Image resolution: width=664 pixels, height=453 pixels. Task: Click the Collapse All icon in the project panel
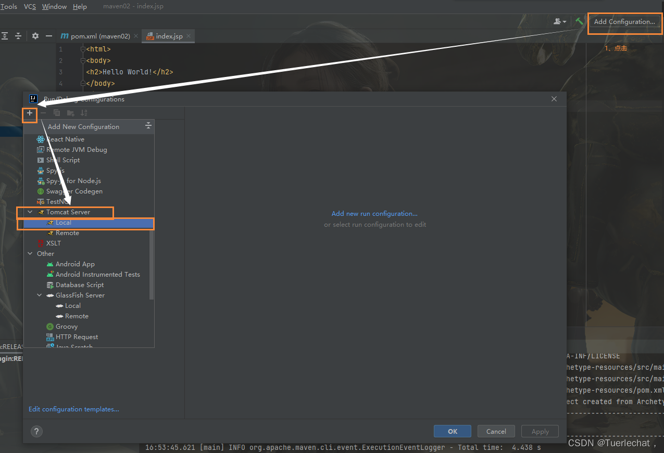(x=18, y=36)
